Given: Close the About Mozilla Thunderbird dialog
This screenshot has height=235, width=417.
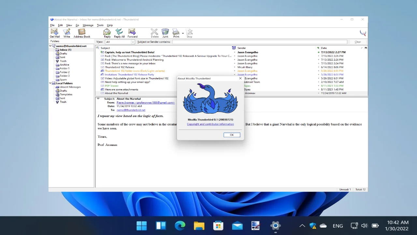Looking at the screenshot, I should click(x=240, y=78).
